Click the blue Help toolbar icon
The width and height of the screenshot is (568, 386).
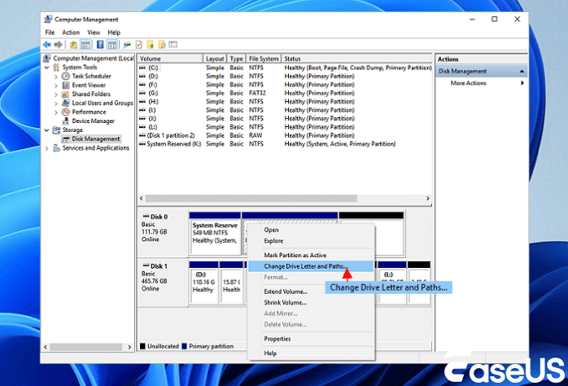99,44
